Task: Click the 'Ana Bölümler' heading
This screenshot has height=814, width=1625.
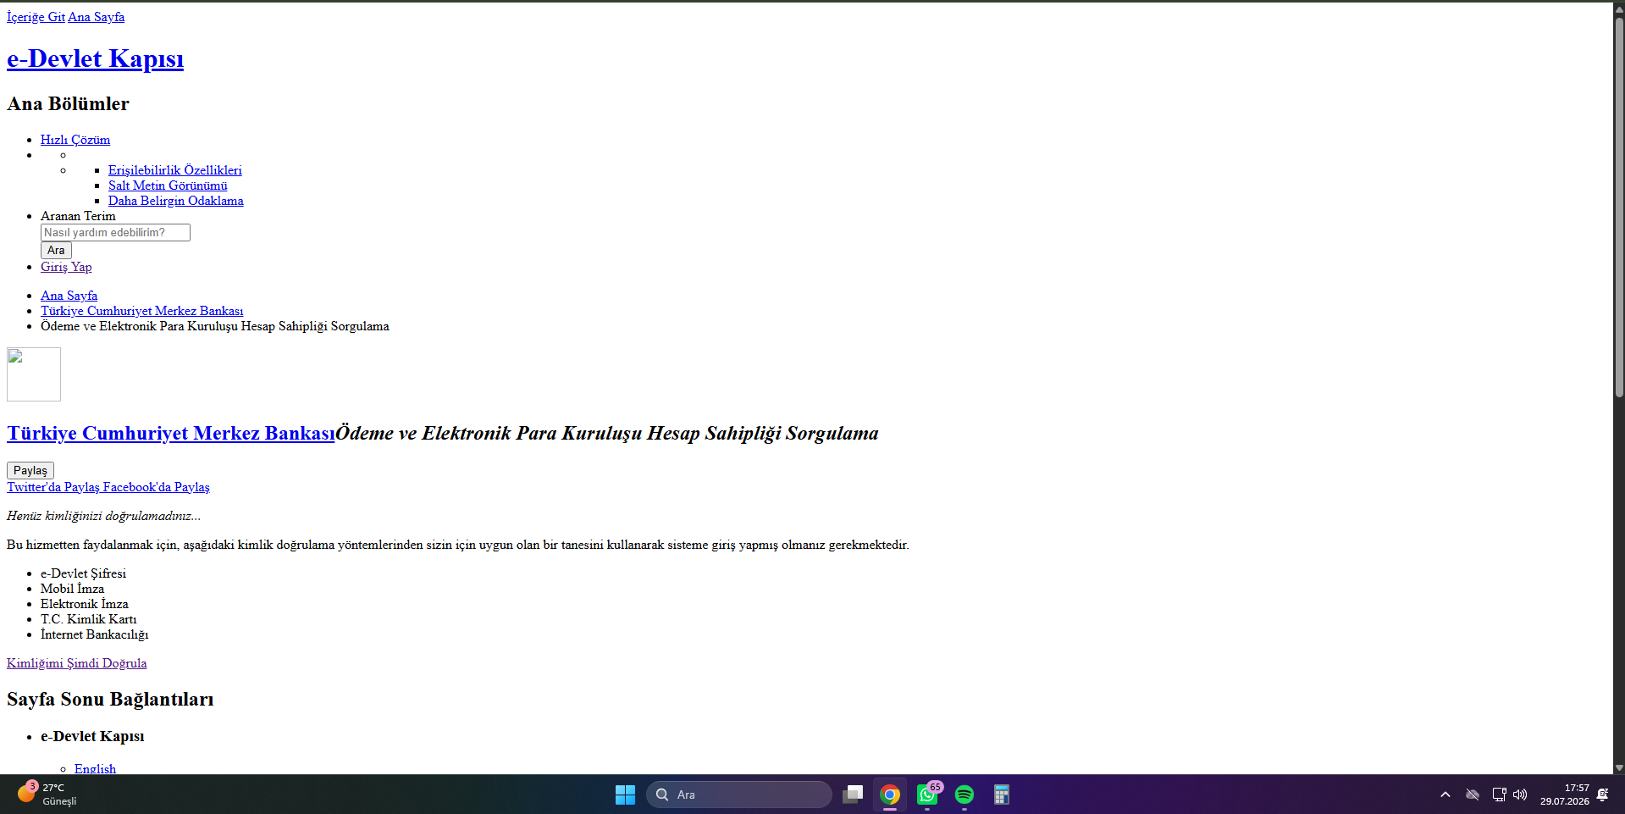Action: click(68, 103)
